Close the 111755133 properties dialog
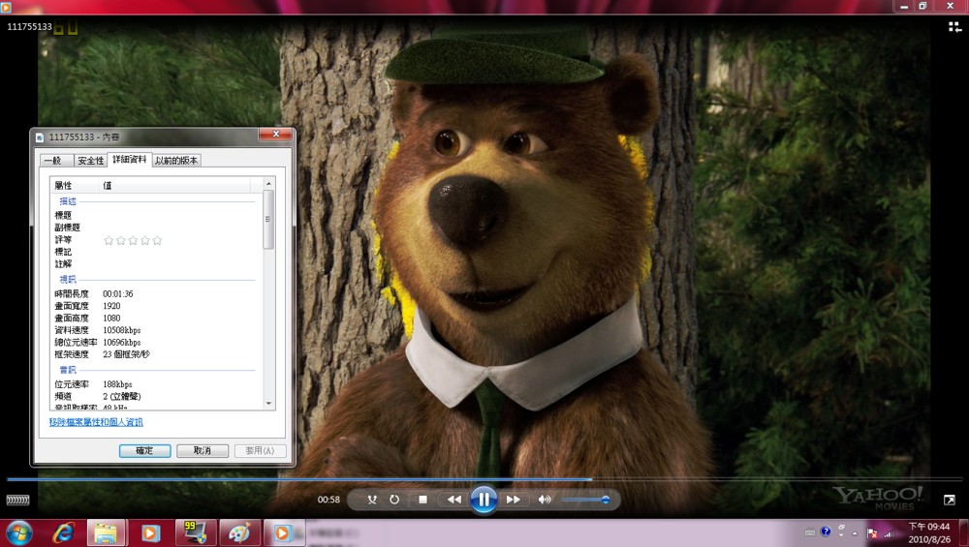 click(275, 134)
